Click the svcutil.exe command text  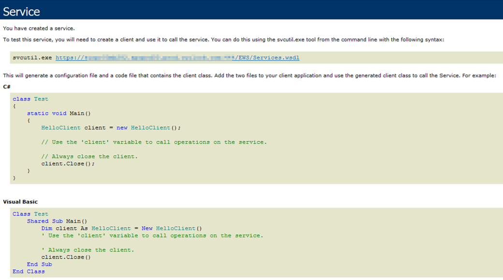tap(33, 58)
